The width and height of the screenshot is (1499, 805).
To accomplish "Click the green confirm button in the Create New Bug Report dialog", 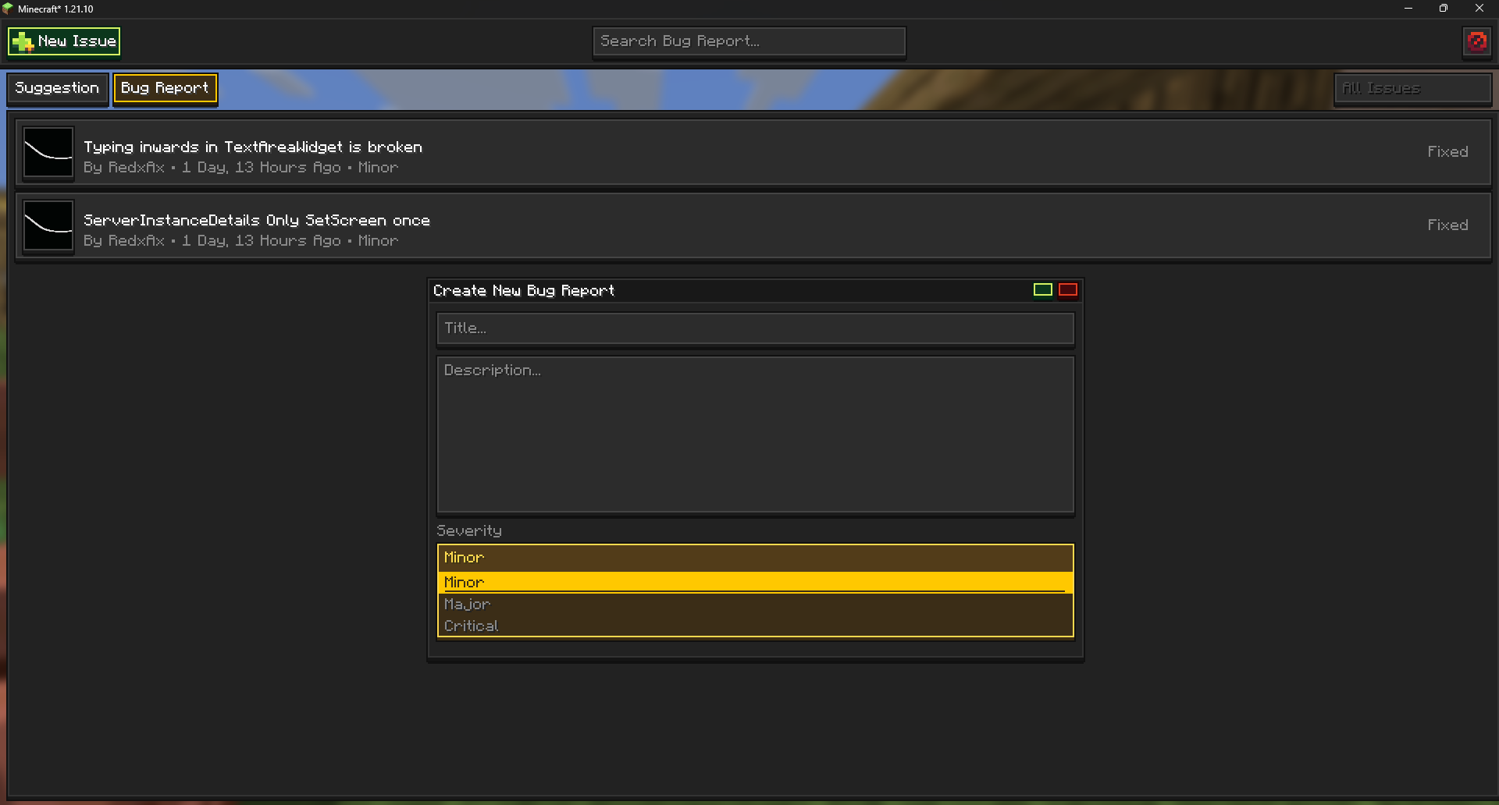I will 1042,290.
